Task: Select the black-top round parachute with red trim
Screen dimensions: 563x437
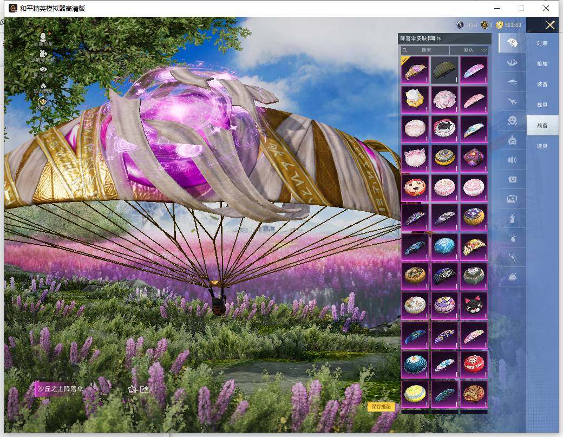Action: click(444, 129)
